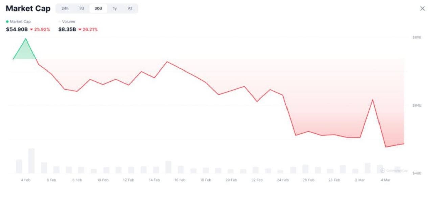Click the red volume decrease arrow

(x=79, y=30)
